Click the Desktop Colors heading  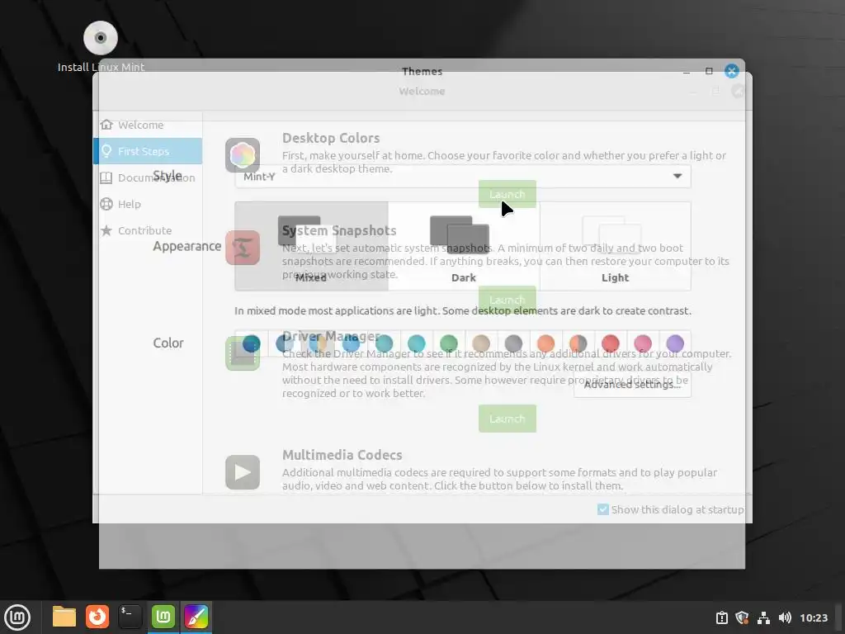(331, 138)
